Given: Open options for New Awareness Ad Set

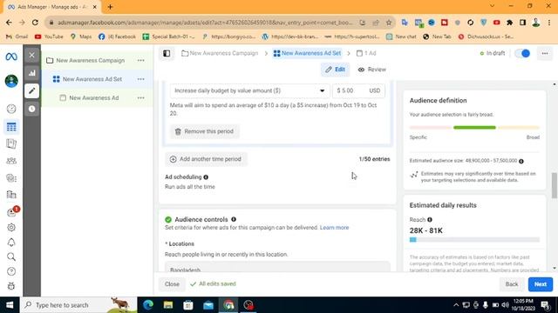Looking at the screenshot, I should [141, 79].
